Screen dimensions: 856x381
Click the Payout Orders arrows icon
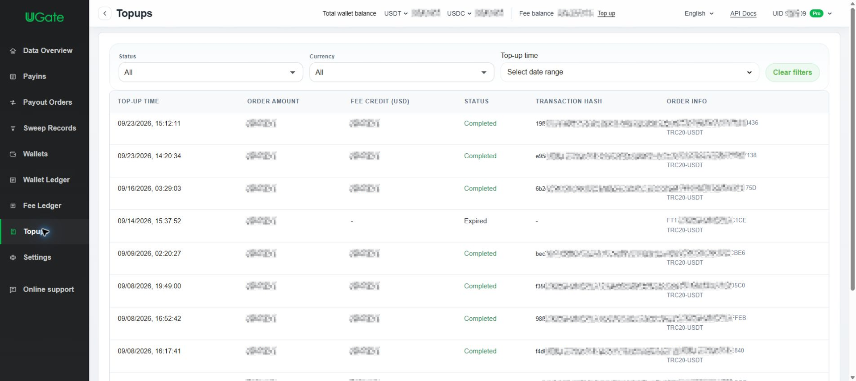coord(13,102)
